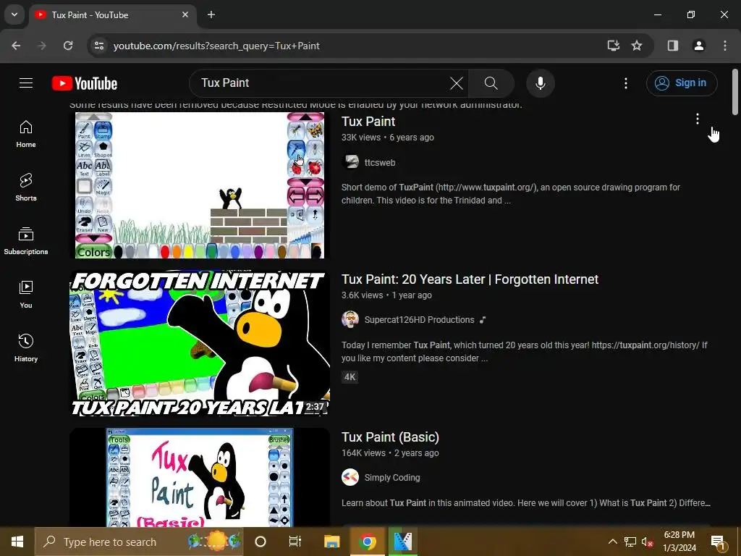Open Task View on taskbar
Image resolution: width=741 pixels, height=556 pixels.
click(x=295, y=542)
